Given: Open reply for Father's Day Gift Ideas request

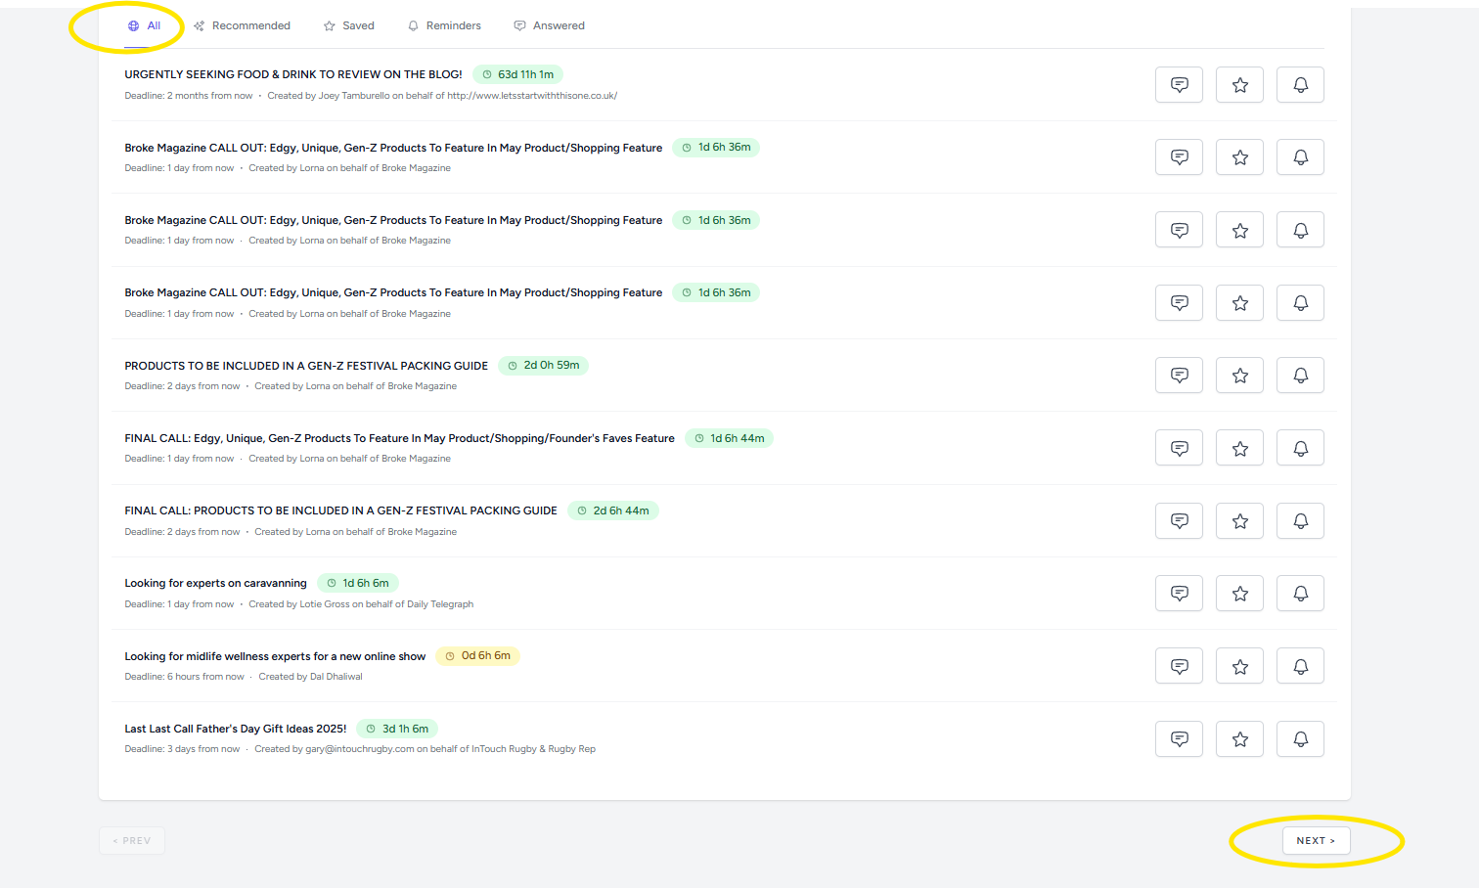Looking at the screenshot, I should [x=1179, y=739].
